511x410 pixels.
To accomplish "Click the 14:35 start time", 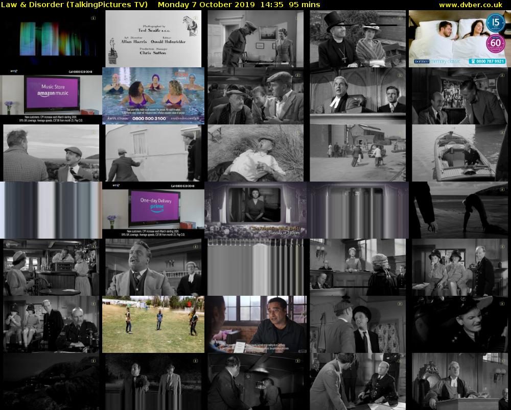I will 272,5.
